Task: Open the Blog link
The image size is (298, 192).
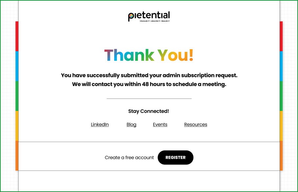Action: [x=131, y=124]
